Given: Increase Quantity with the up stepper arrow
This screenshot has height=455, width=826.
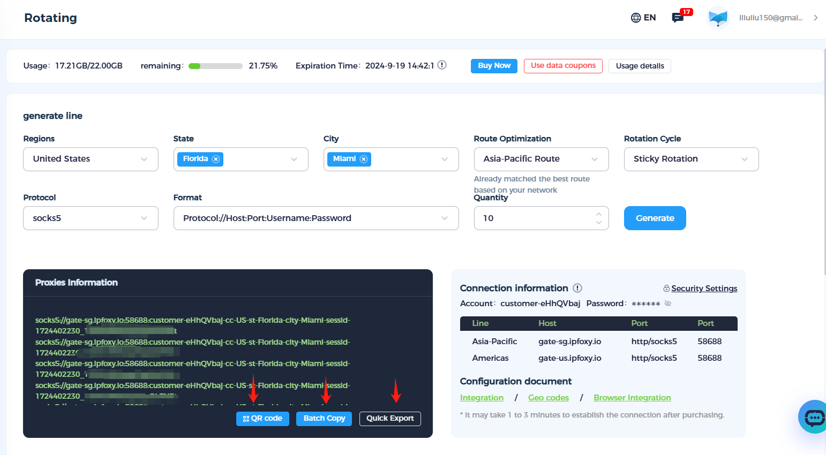Looking at the screenshot, I should pos(598,214).
